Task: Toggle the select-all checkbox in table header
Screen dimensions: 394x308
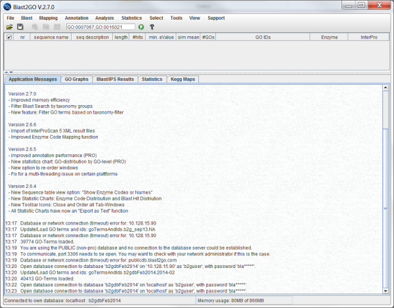Action: point(9,37)
